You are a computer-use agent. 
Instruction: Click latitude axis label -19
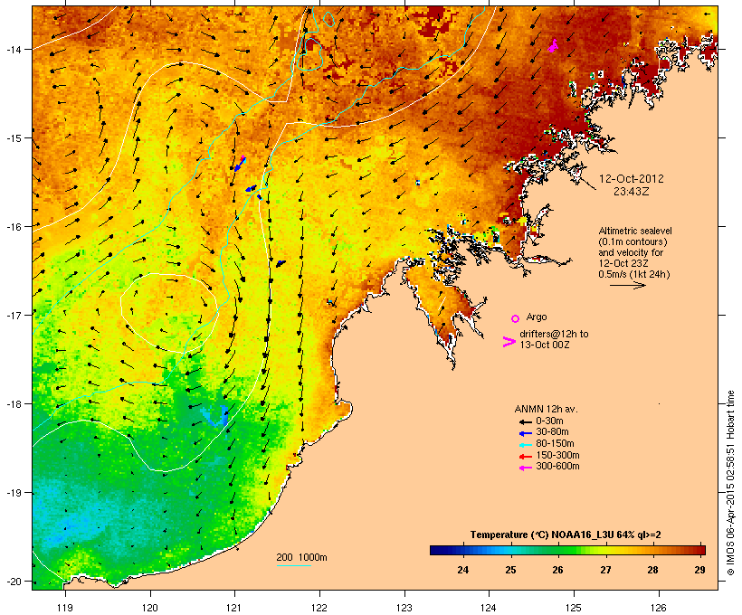tap(14, 493)
